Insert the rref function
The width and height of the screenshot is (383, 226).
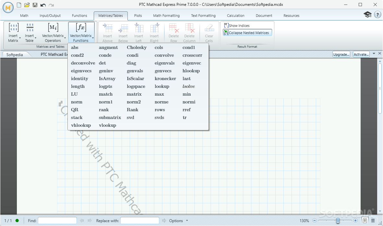(186, 110)
